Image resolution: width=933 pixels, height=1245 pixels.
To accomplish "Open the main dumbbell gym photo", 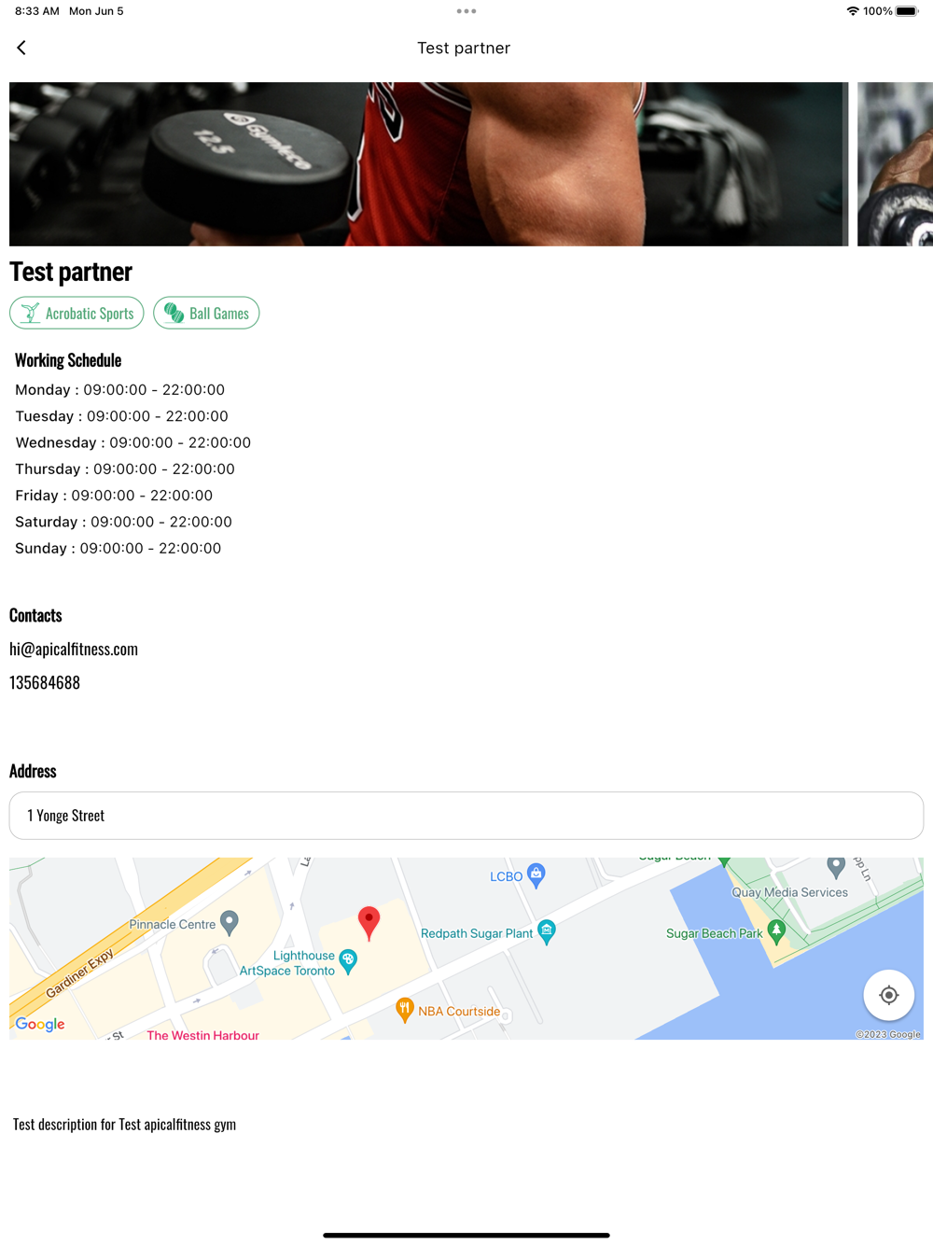I will click(x=428, y=164).
